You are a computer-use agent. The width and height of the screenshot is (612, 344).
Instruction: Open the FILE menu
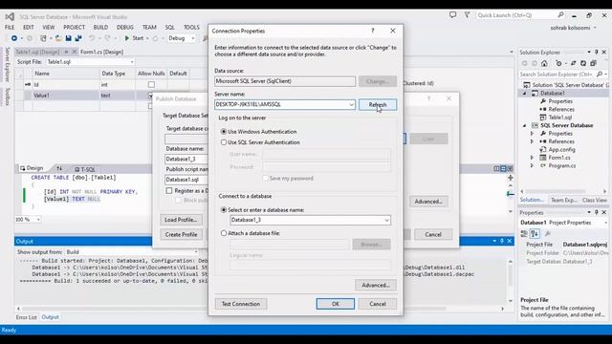(10, 28)
